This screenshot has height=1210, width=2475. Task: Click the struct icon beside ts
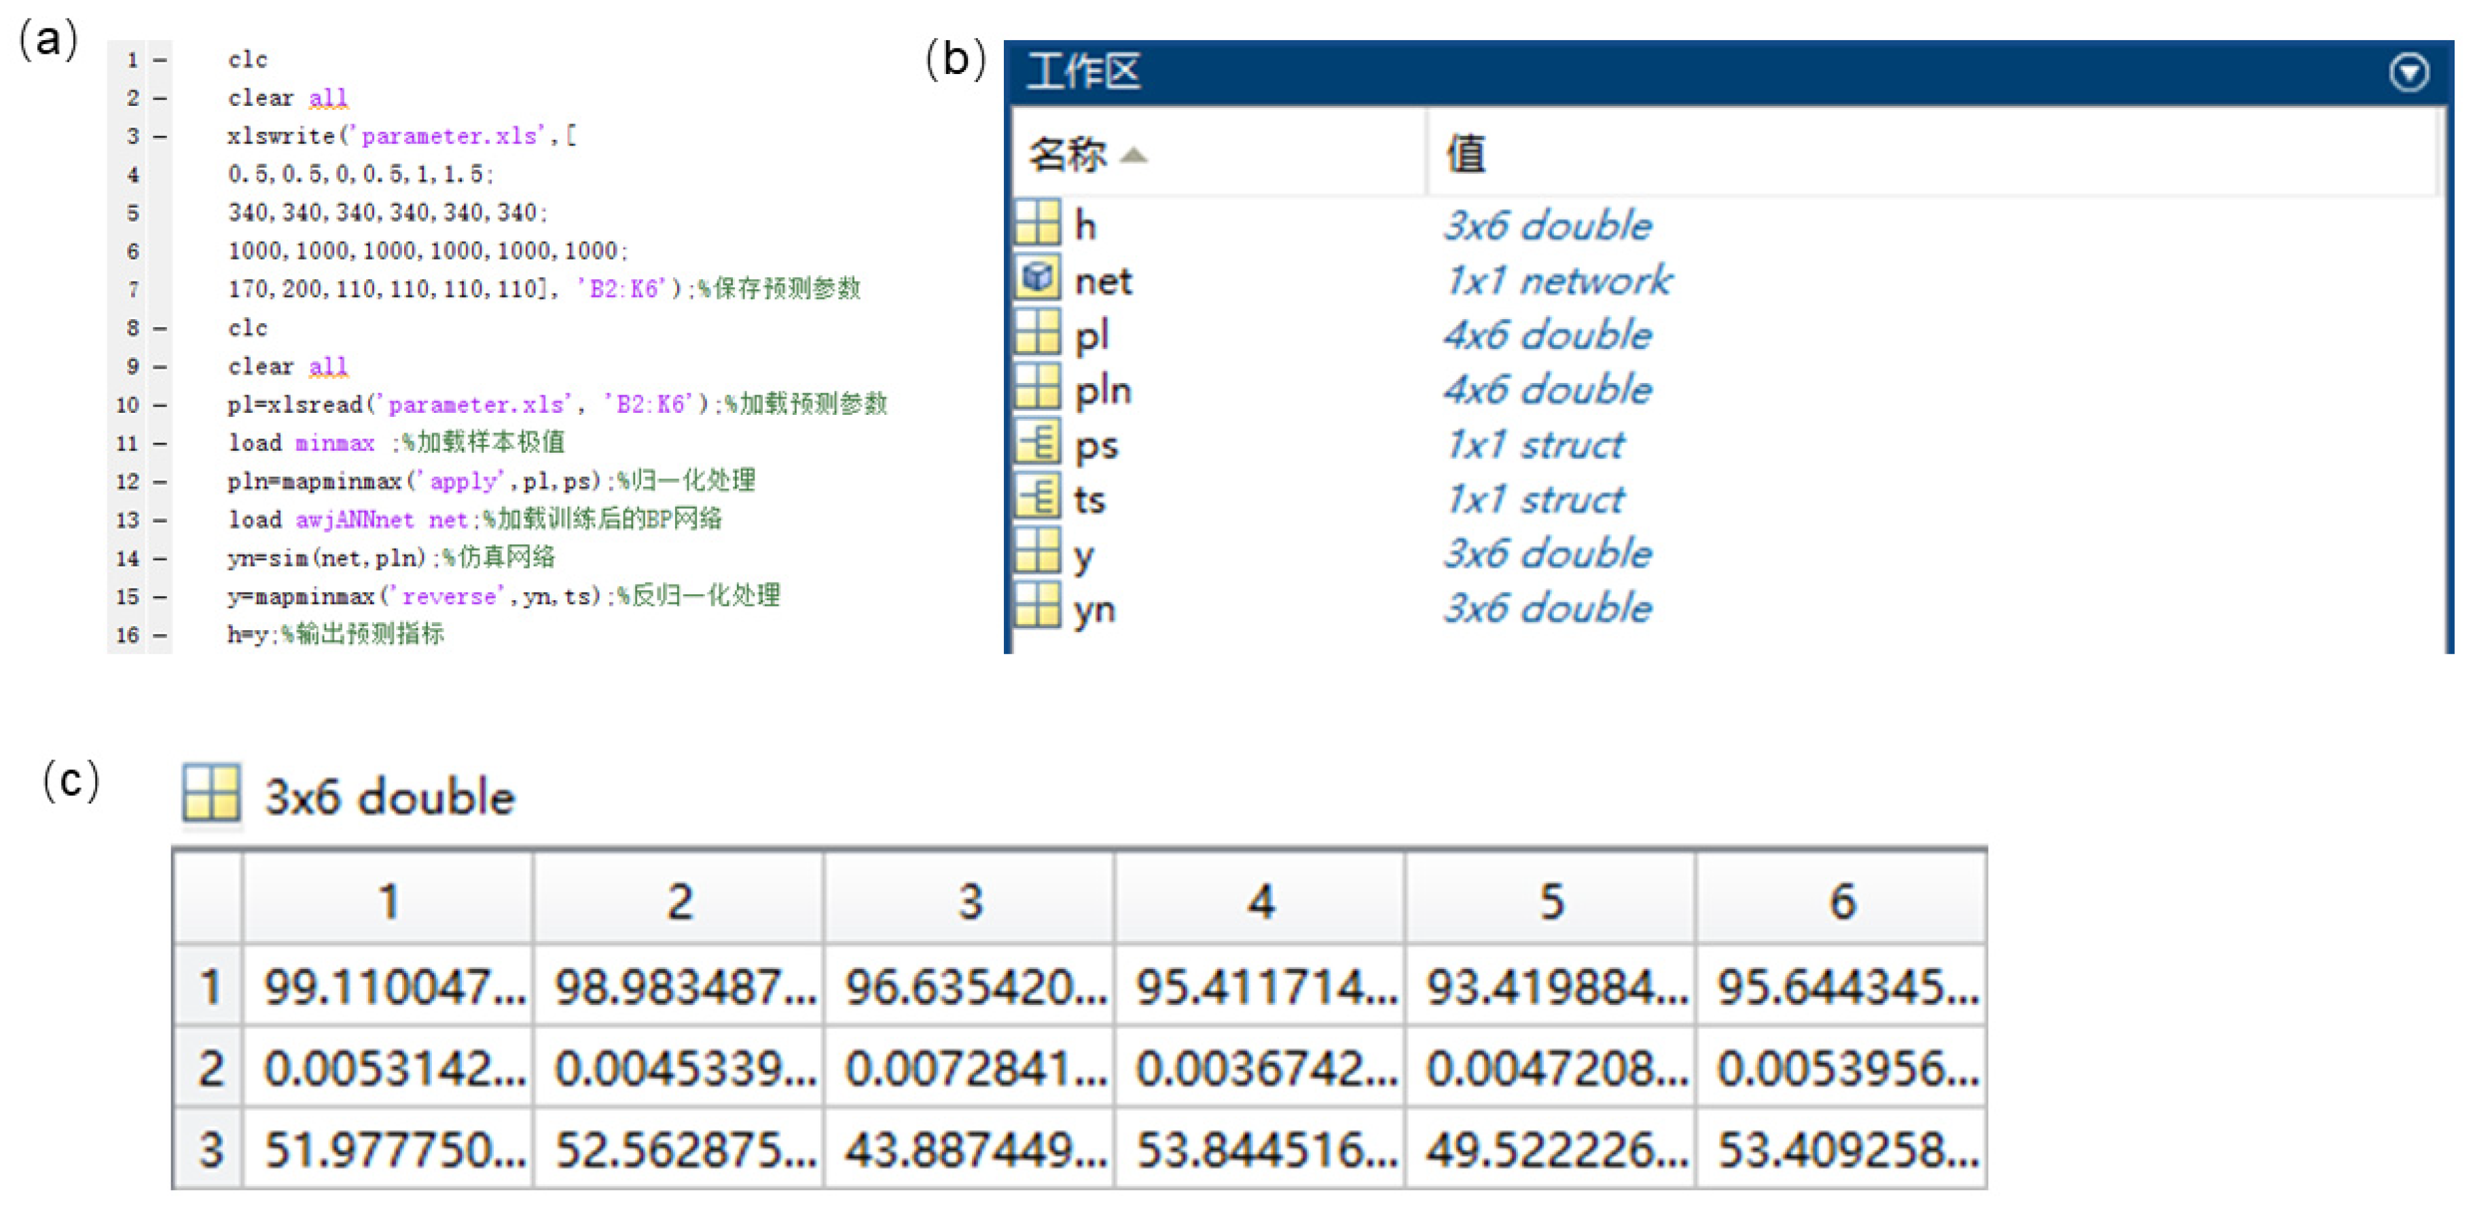click(x=1038, y=496)
